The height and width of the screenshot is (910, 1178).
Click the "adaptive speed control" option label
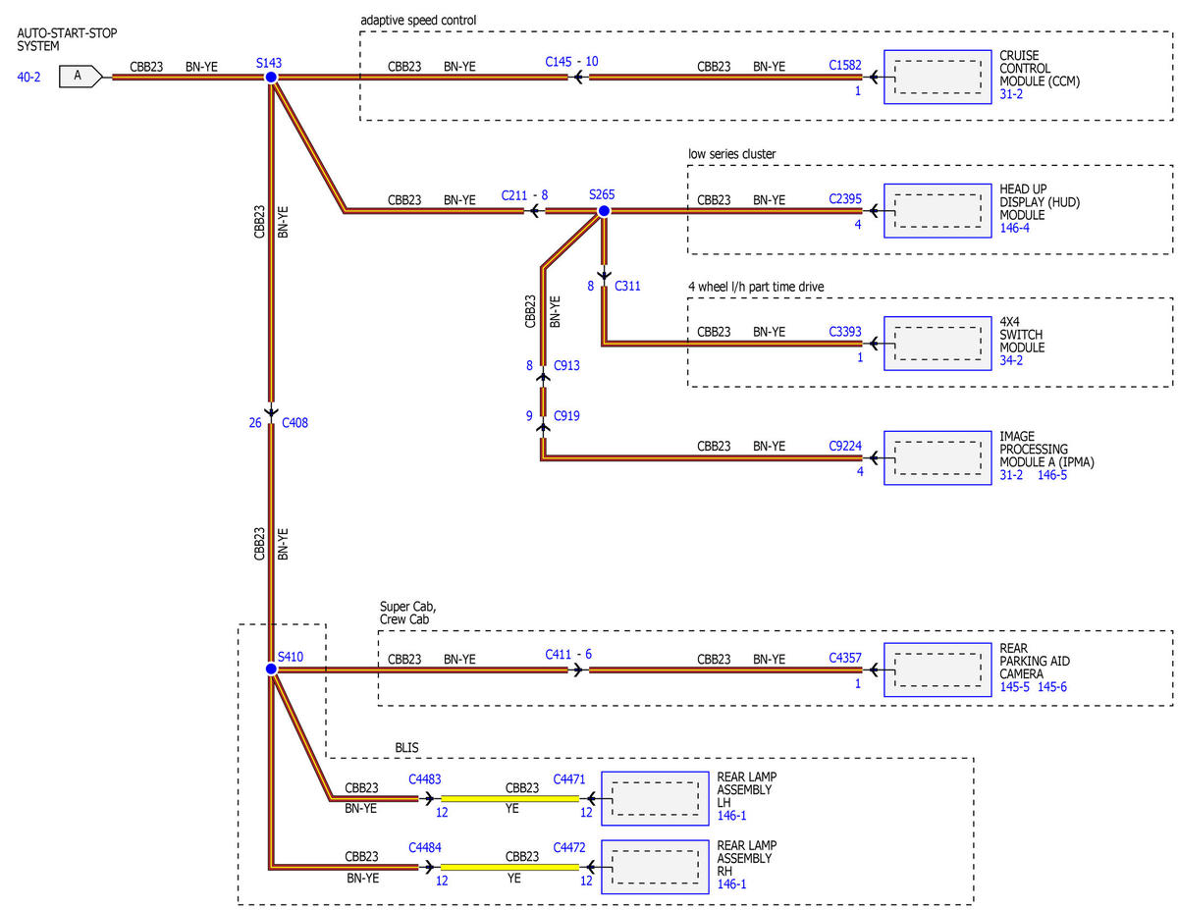coord(419,20)
